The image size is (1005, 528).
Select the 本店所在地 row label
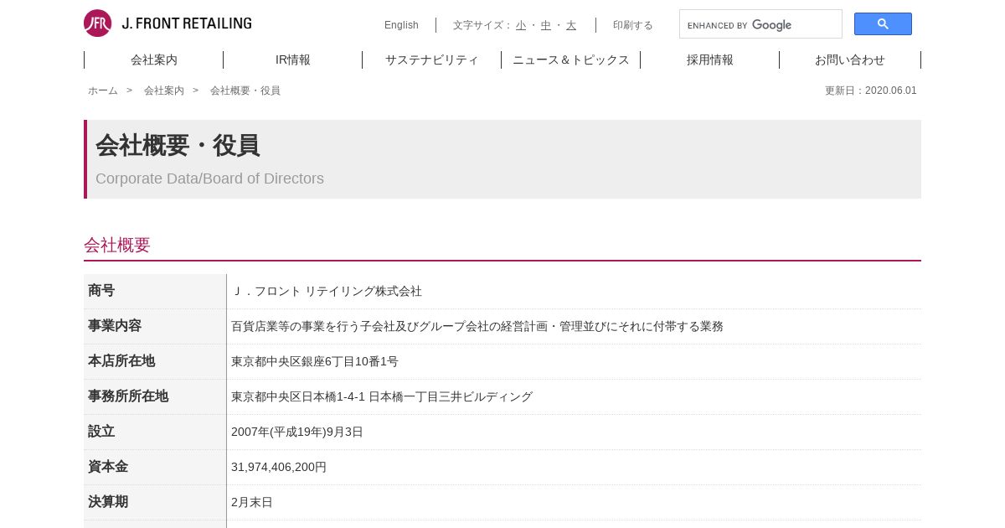pyautogui.click(x=121, y=361)
